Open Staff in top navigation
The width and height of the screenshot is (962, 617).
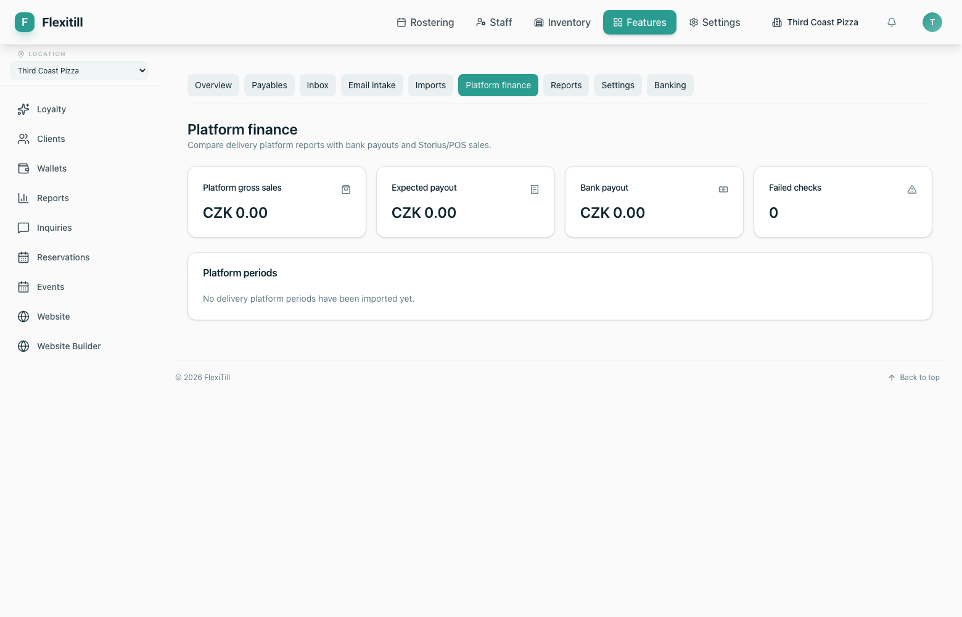[x=494, y=22]
